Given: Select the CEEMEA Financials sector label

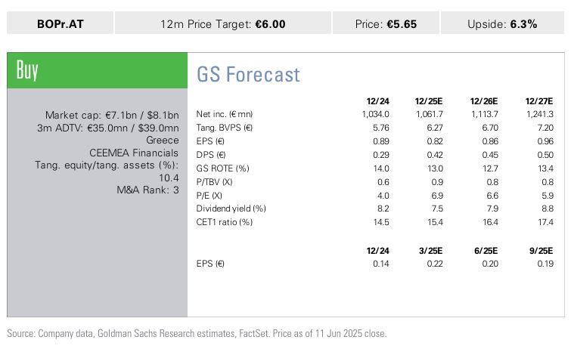Looking at the screenshot, I should 134,152.
